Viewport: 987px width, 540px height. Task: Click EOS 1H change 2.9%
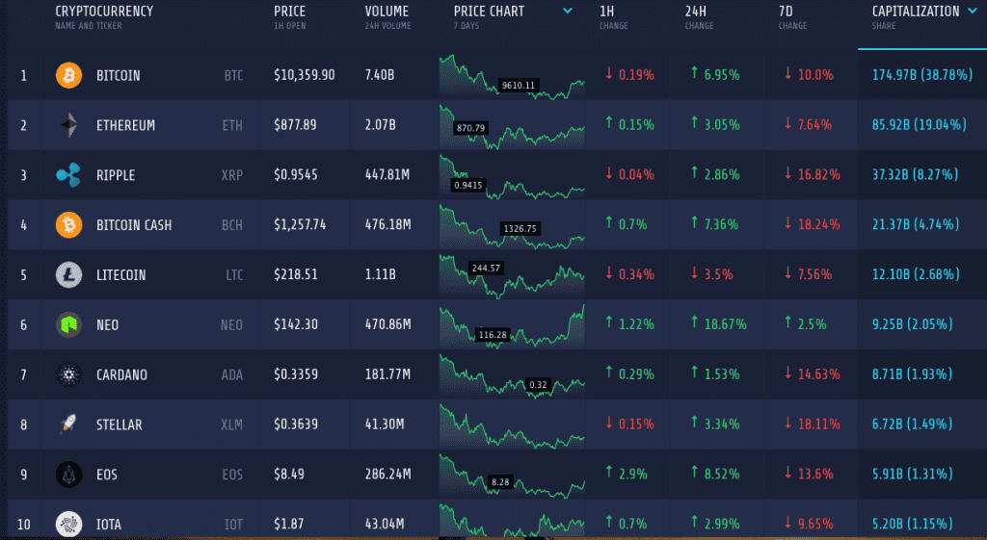click(x=627, y=474)
